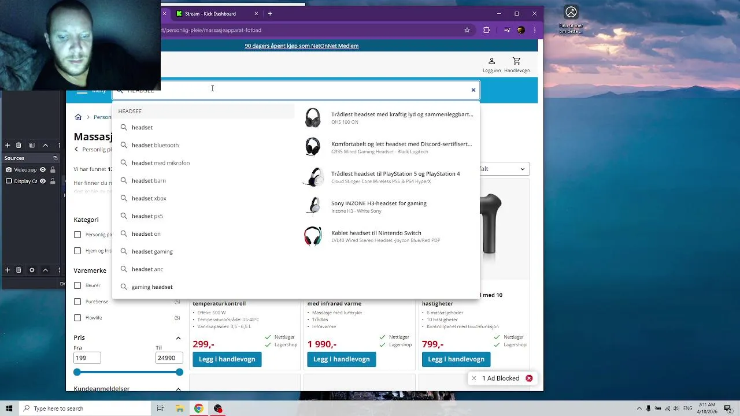Add the 799,- product to handlevogn
The image size is (740, 416).
point(456,359)
